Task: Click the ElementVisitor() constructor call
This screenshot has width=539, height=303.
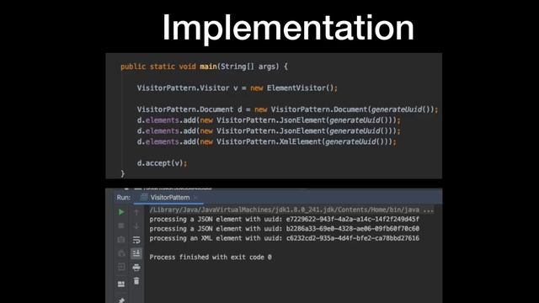Action: click(300, 88)
